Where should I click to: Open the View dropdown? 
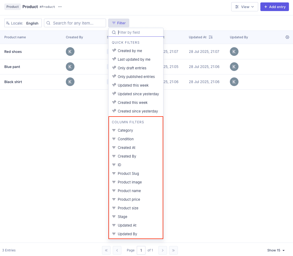coord(244,7)
